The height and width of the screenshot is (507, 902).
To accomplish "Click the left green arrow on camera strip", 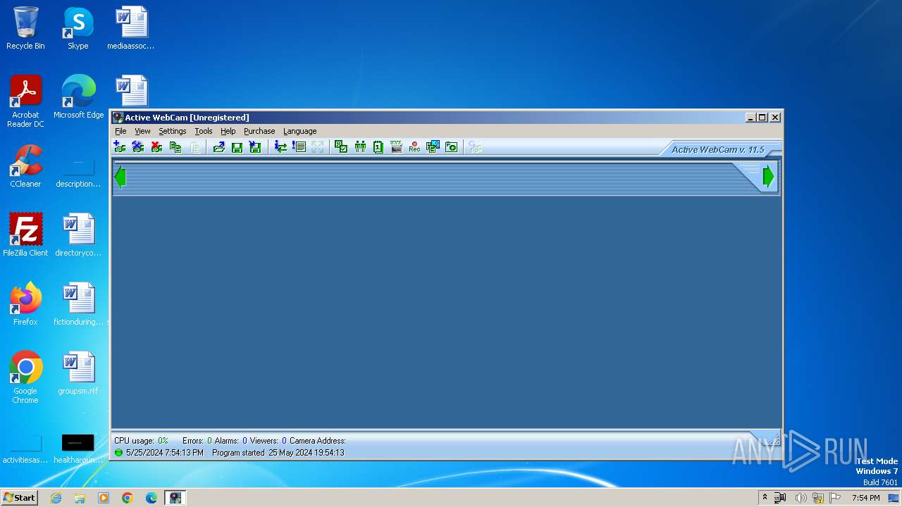I will (121, 177).
